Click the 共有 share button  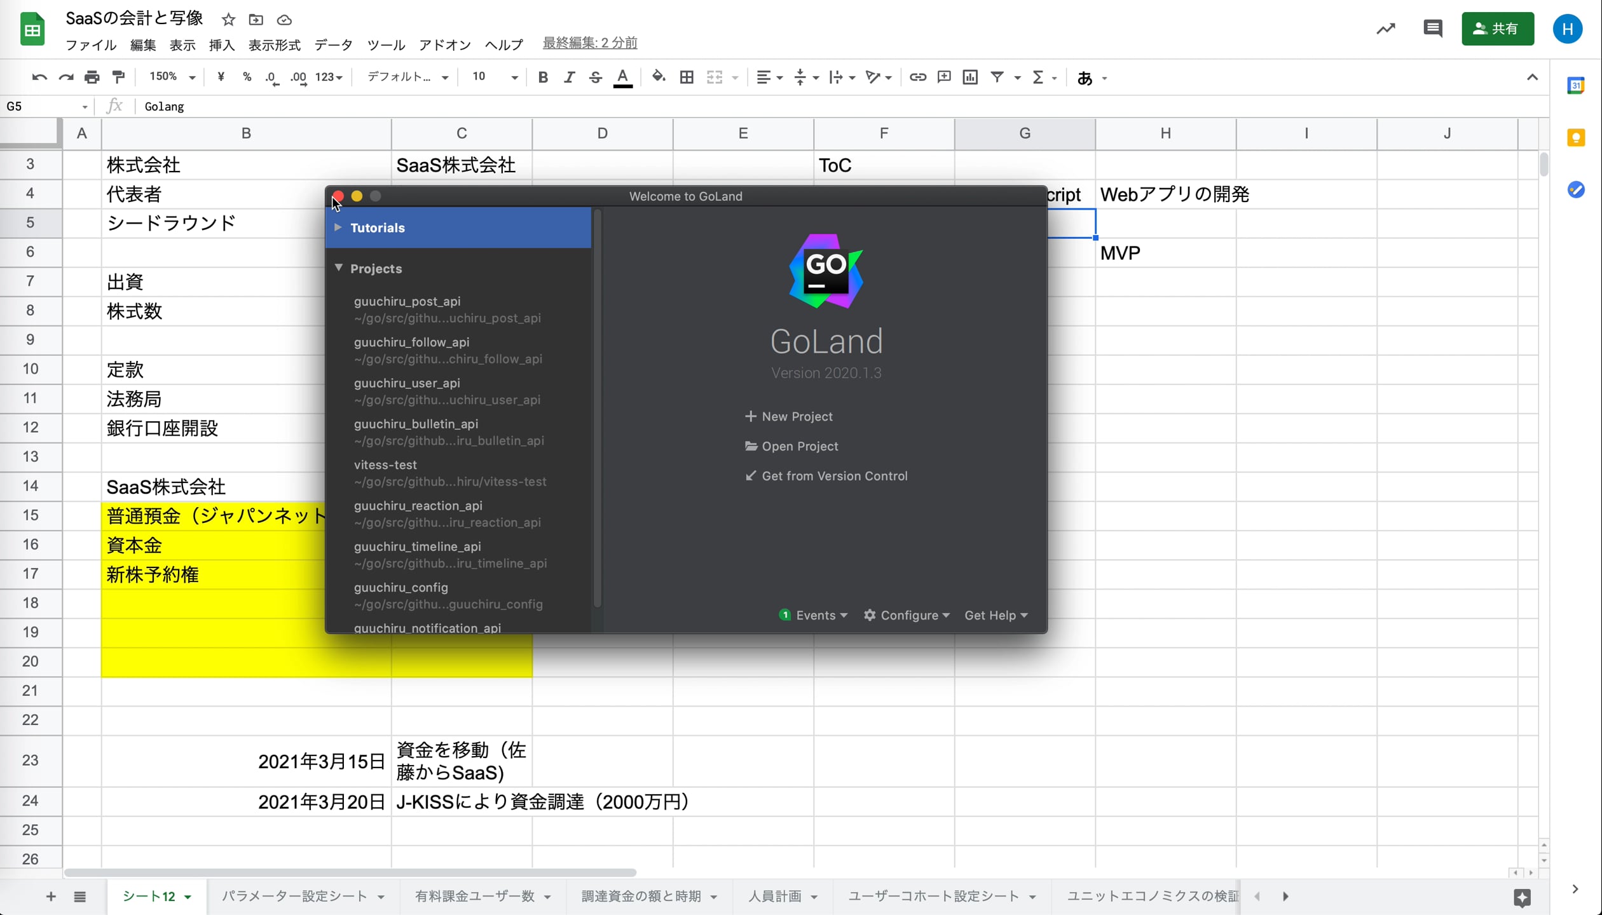(1498, 29)
